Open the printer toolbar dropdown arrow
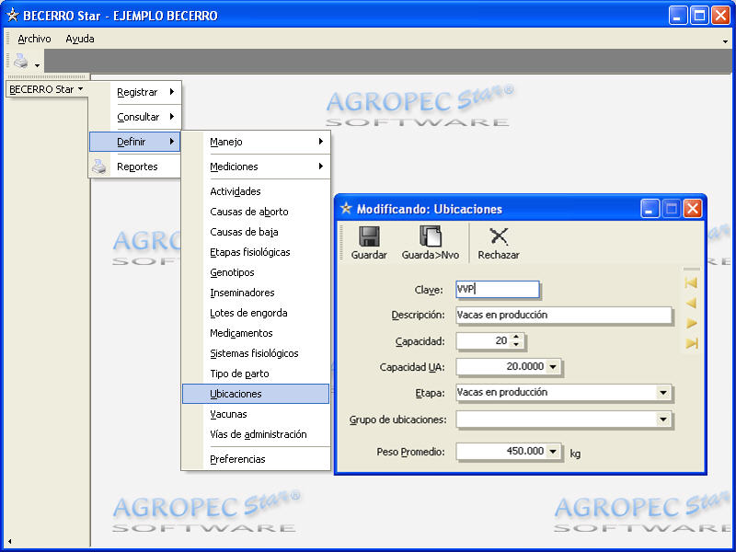Image resolution: width=736 pixels, height=552 pixels. pos(37,65)
